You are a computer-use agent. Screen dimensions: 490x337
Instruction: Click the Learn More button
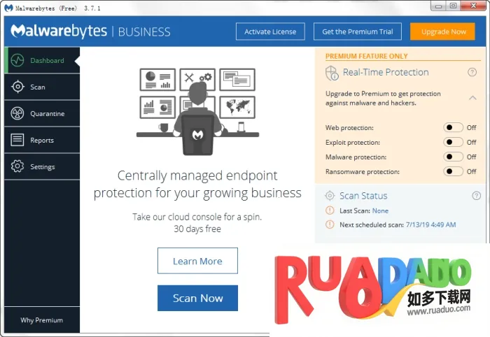pyautogui.click(x=197, y=261)
